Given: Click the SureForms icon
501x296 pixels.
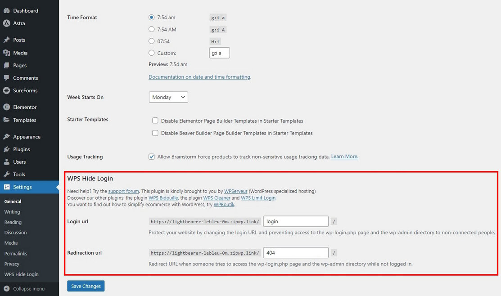Looking at the screenshot, I should click(x=6, y=90).
